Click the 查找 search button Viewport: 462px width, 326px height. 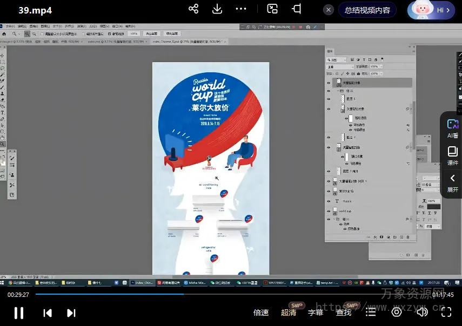tap(344, 312)
